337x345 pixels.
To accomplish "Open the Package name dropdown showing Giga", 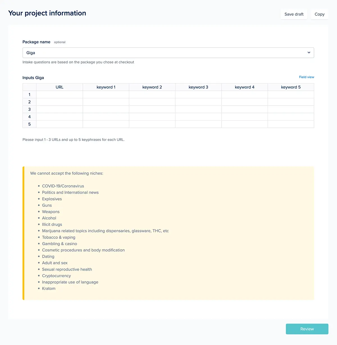I will [168, 53].
